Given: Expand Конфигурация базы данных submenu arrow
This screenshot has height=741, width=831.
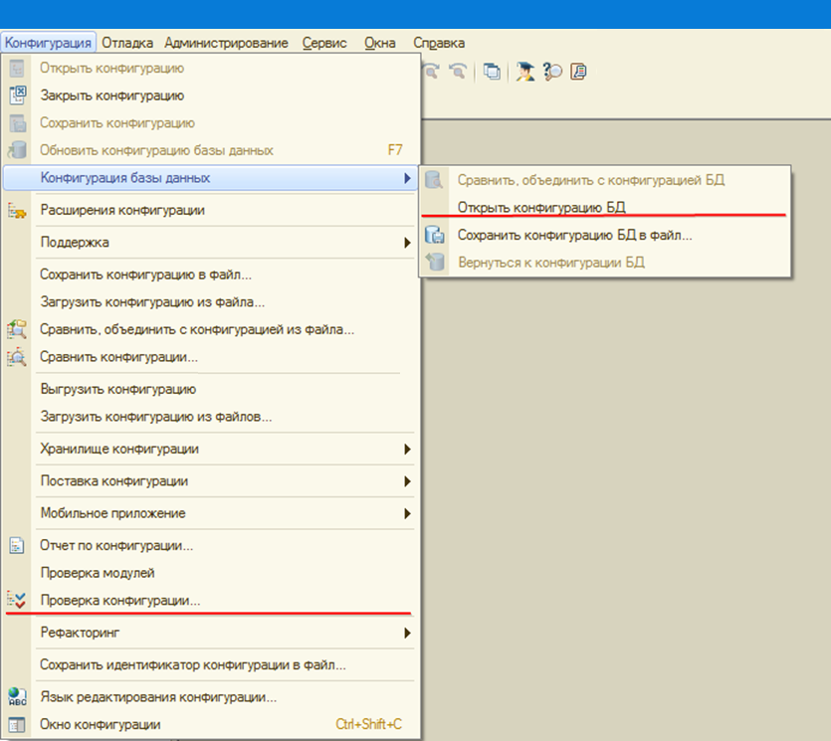Looking at the screenshot, I should 407,178.
